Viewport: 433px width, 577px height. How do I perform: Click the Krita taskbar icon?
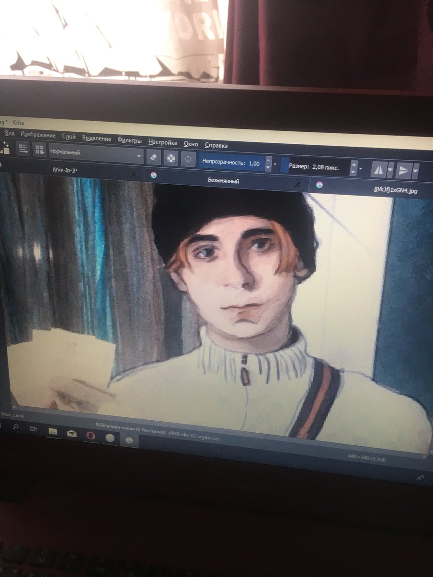click(129, 439)
